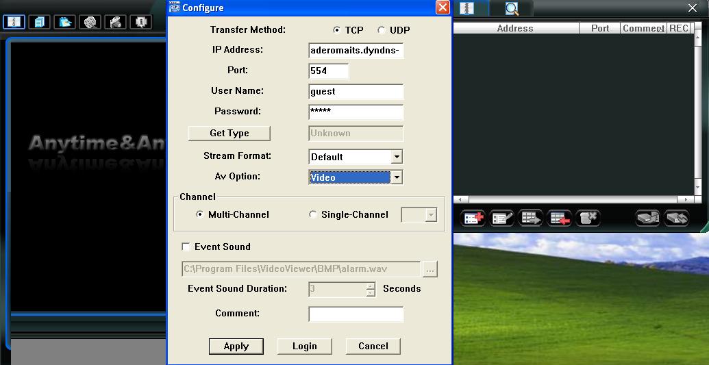The height and width of the screenshot is (365, 709).
Task: Click the export address list icon
Action: tap(530, 218)
